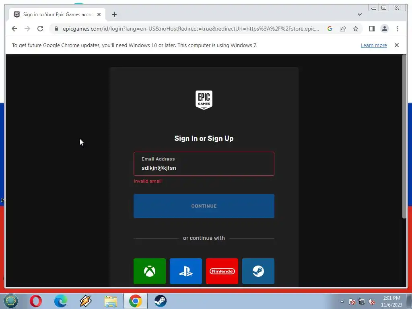Open Windows Start menu
The width and height of the screenshot is (412, 309).
pos(10,301)
